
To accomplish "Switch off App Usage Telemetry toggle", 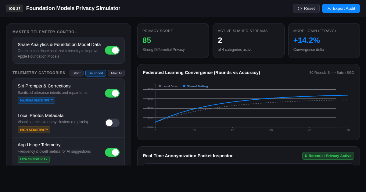I will coord(112,152).
